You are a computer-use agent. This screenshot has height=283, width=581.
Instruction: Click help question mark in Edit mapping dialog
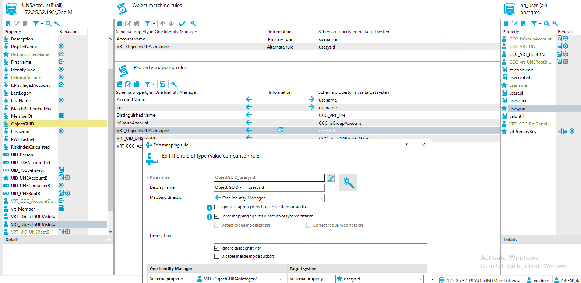pos(406,145)
